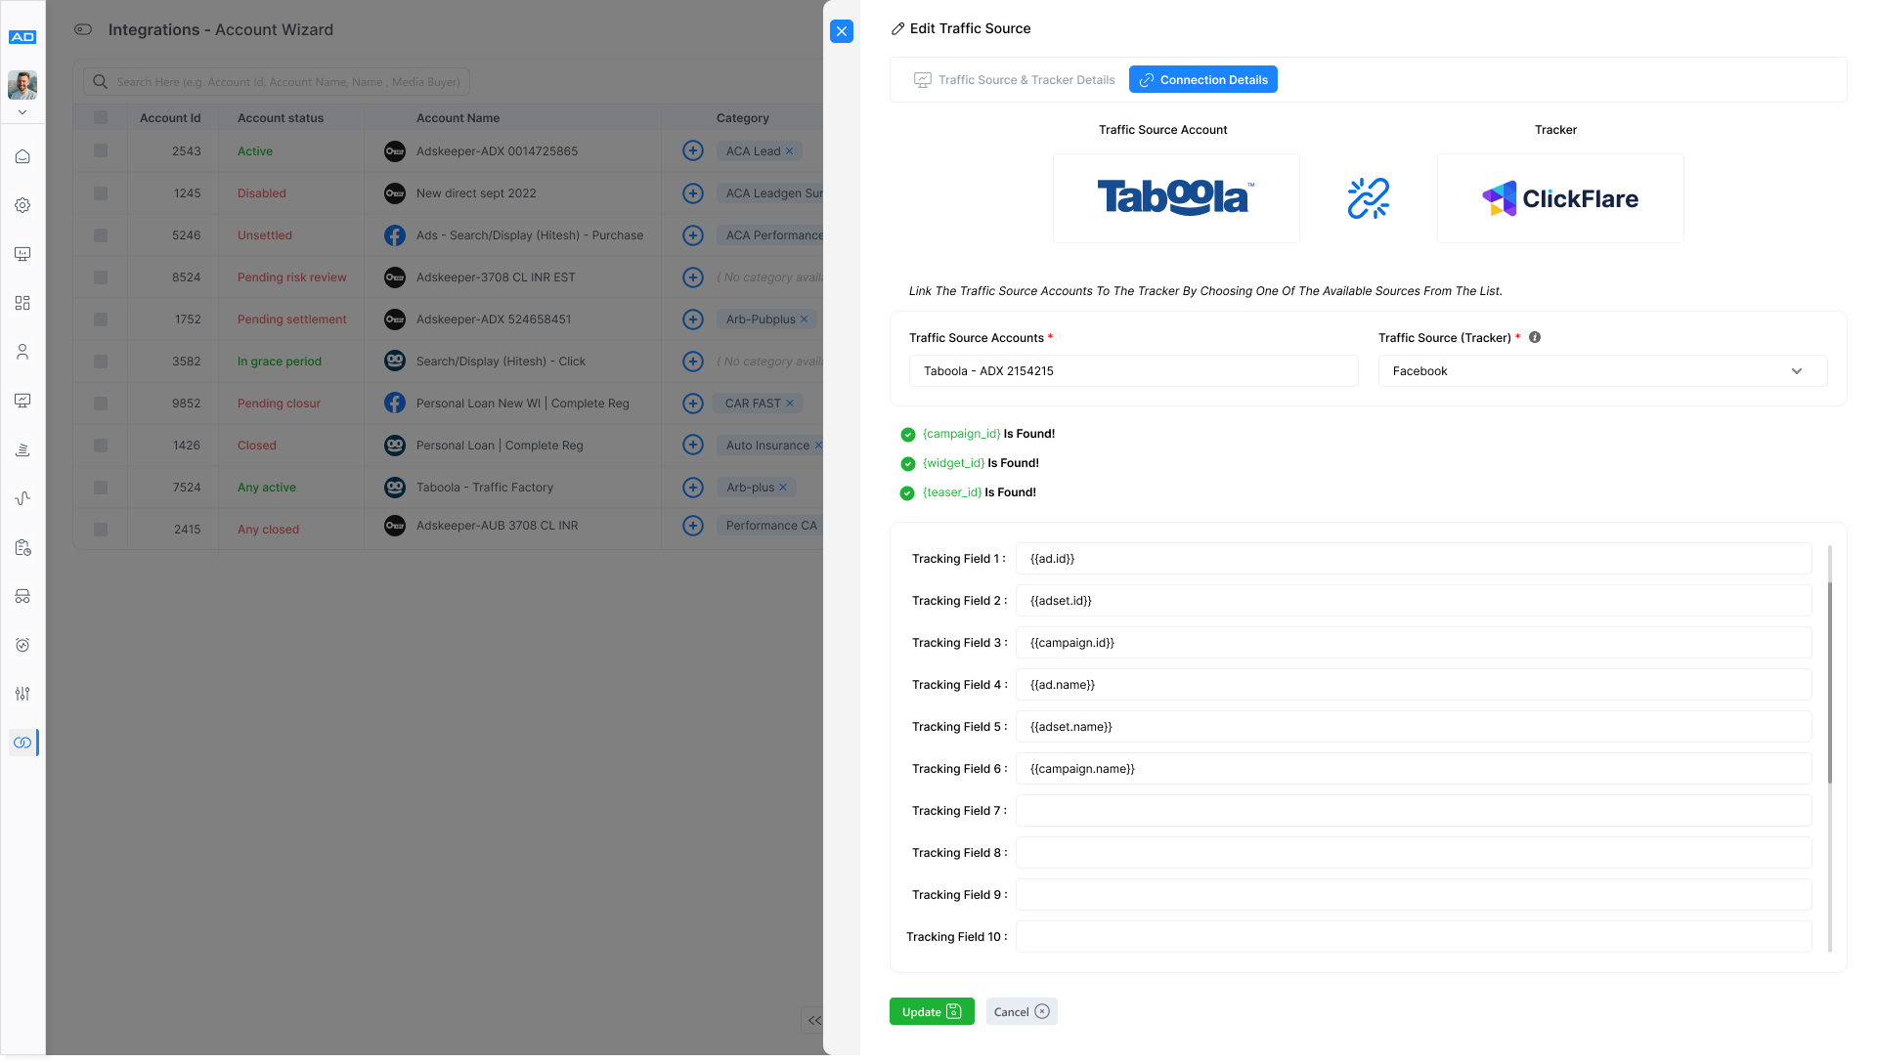
Task: Open the settings gear icon in sidebar
Action: tap(22, 205)
